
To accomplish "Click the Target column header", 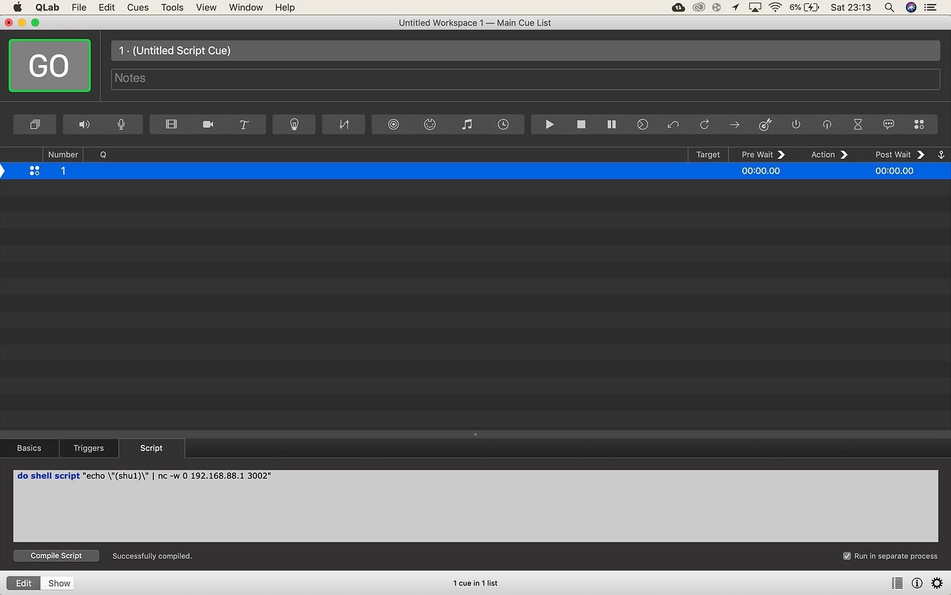I will coord(708,155).
